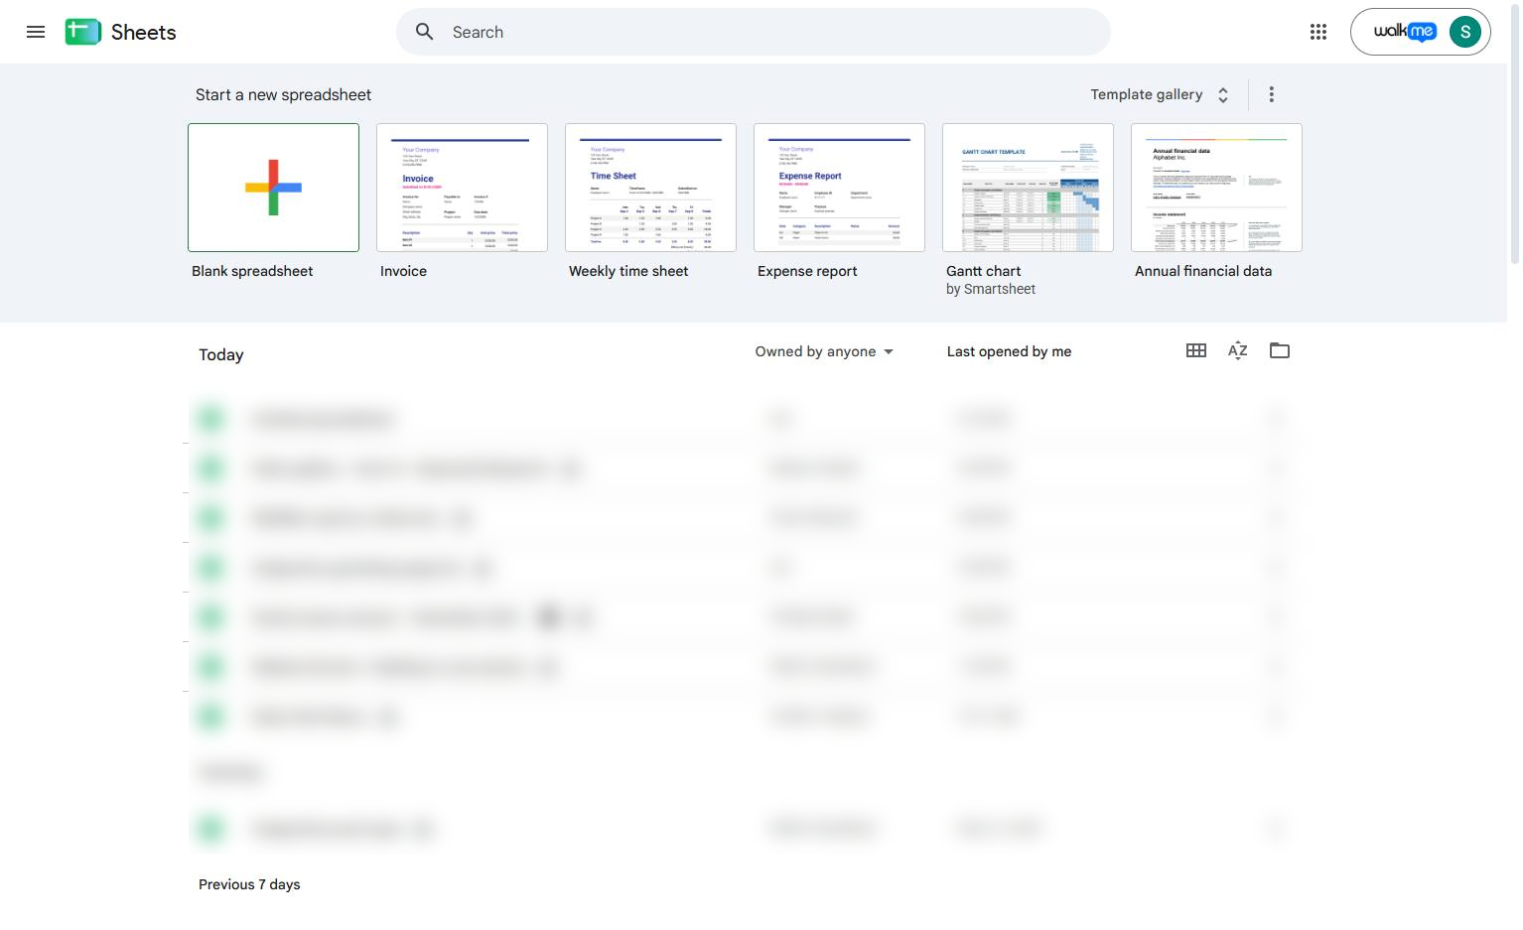
Task: Open the main hamburger menu
Action: [36, 32]
